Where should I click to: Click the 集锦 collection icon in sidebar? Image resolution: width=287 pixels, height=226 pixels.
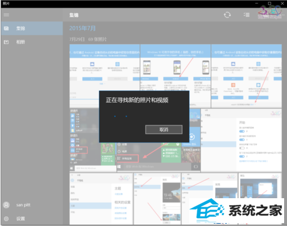6,28
